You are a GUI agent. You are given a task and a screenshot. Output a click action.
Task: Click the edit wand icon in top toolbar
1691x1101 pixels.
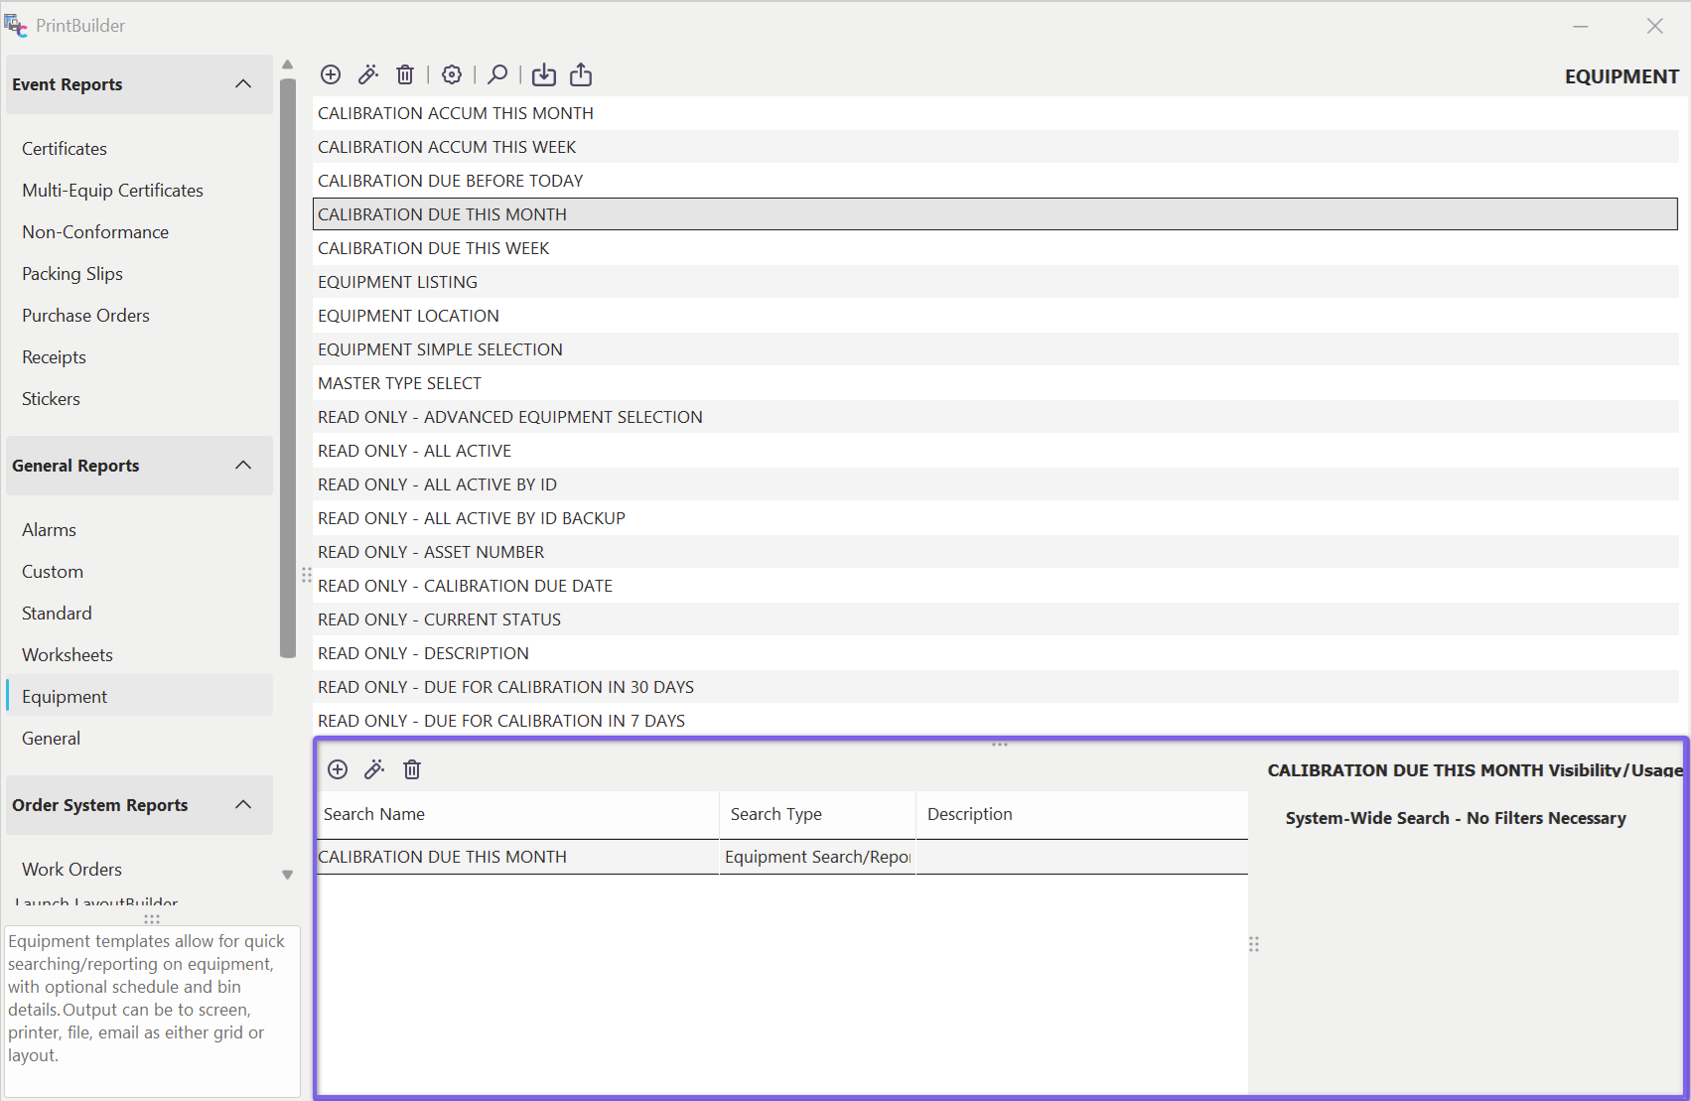pyautogui.click(x=368, y=74)
